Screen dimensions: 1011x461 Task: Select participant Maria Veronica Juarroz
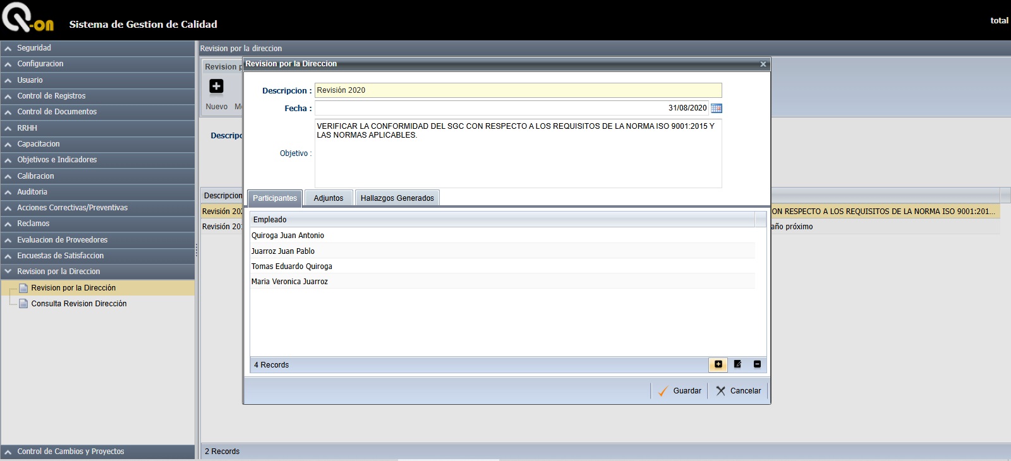[x=502, y=281]
